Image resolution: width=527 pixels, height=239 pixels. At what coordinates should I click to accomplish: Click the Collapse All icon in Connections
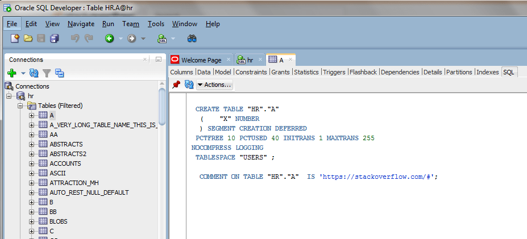coord(60,73)
